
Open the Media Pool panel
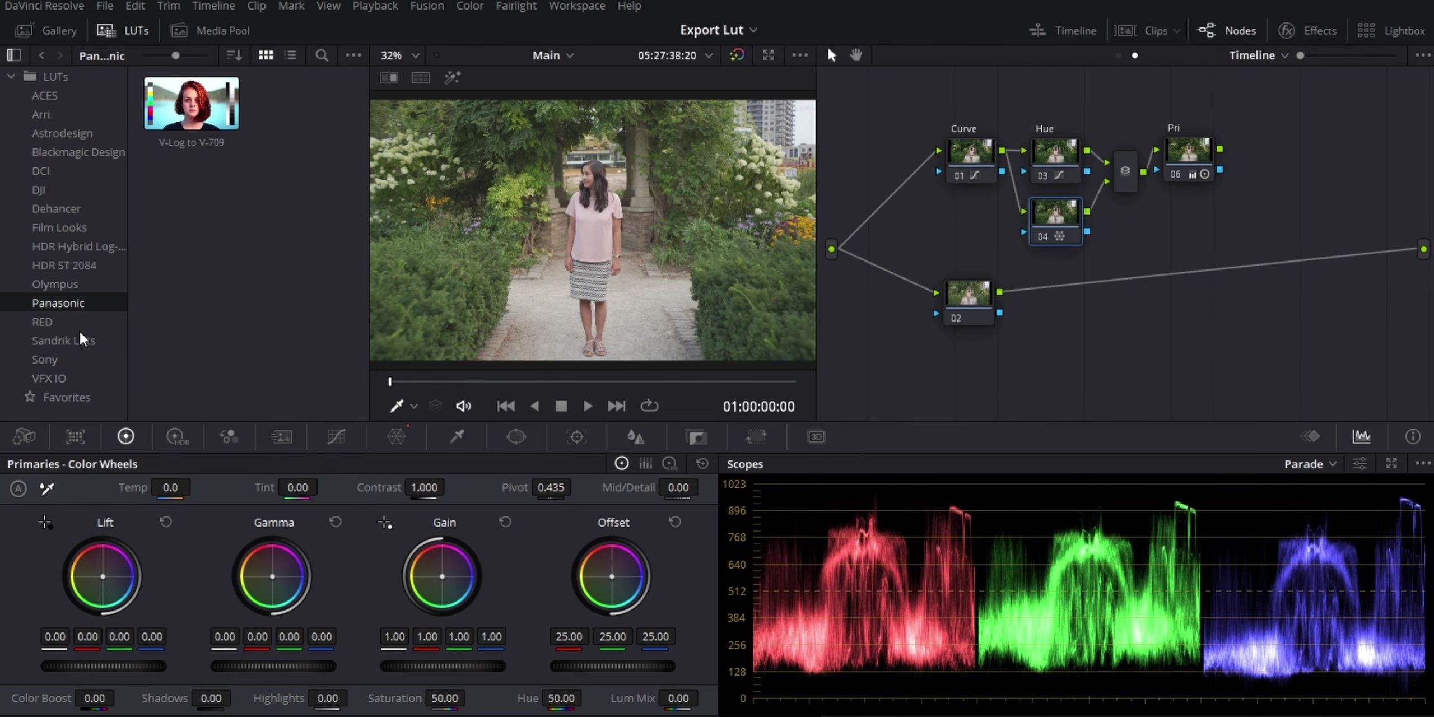[x=210, y=30]
